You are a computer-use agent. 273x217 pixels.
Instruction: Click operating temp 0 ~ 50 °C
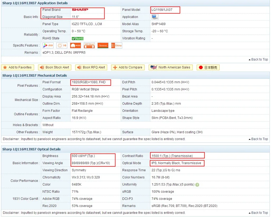[78, 31]
